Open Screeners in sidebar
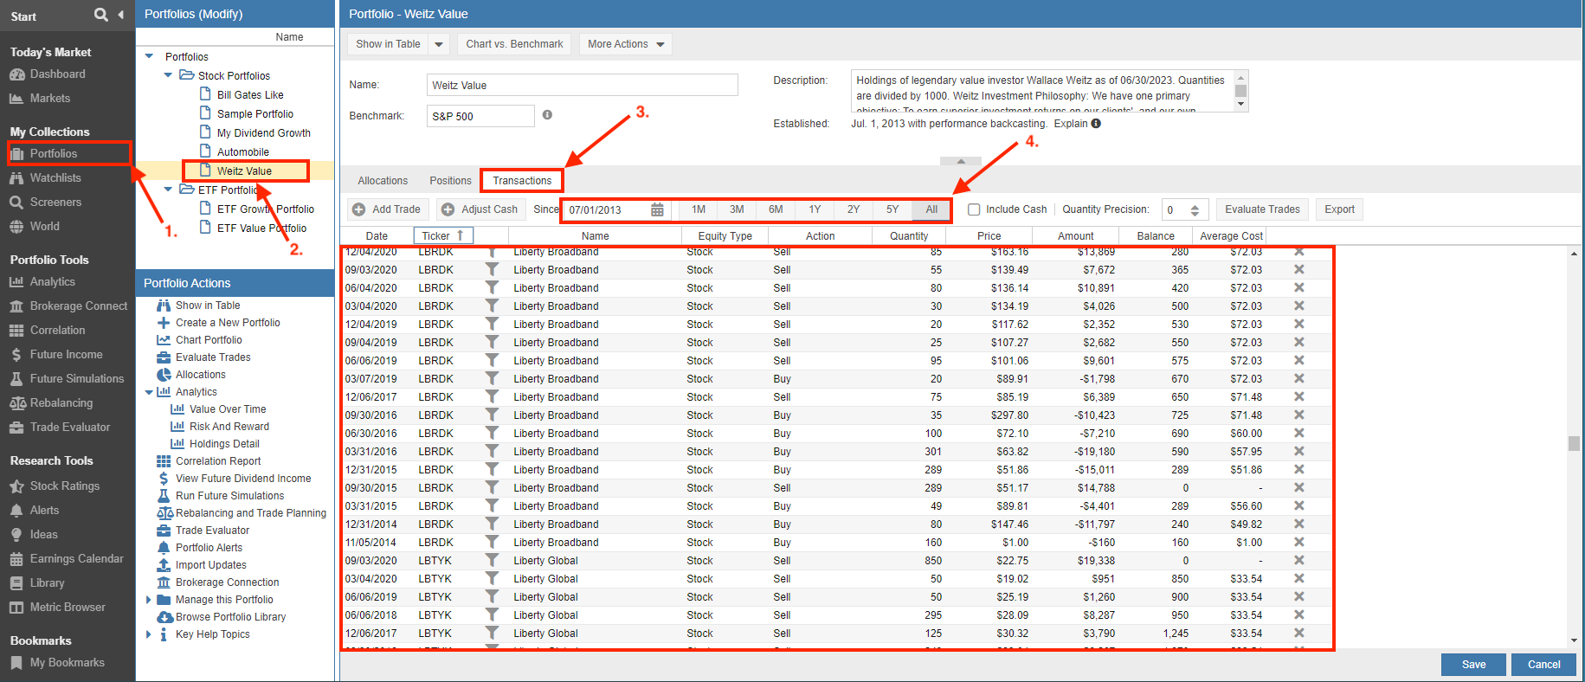Viewport: 1585px width, 682px height. coord(55,203)
